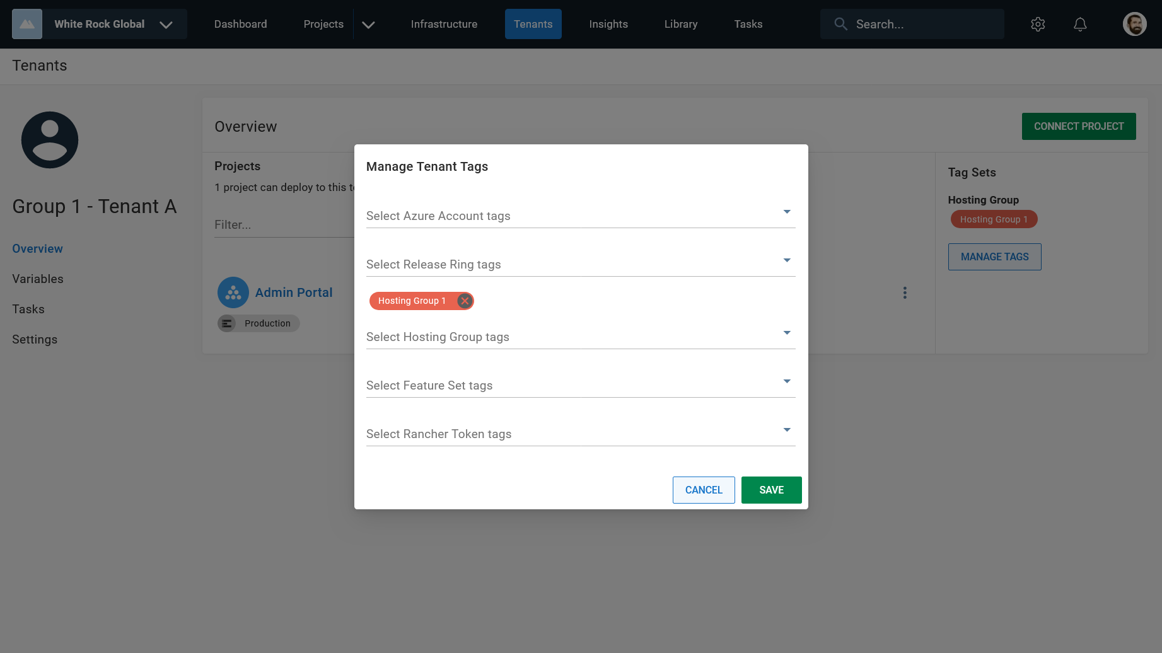Expand the Azure Account tags dropdown

tap(786, 212)
